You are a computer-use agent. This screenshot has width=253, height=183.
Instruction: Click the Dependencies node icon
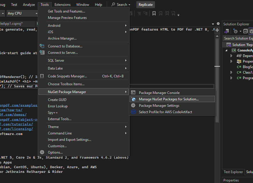tap(239, 56)
